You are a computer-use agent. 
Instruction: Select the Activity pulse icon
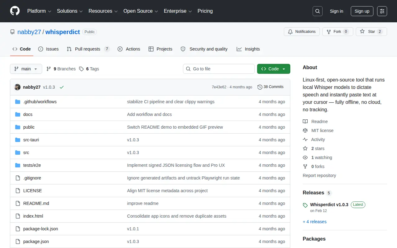tap(305, 139)
